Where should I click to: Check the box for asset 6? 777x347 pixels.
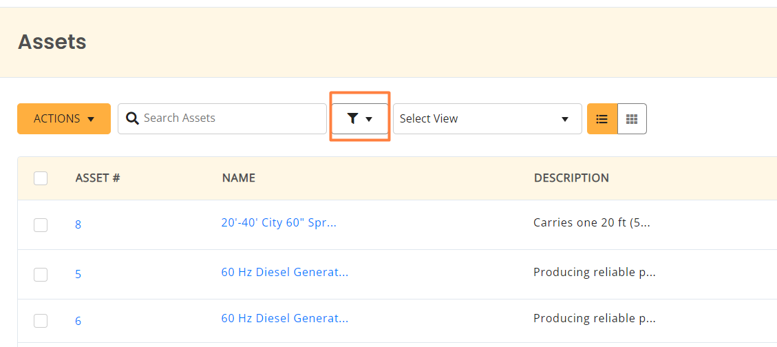point(41,322)
